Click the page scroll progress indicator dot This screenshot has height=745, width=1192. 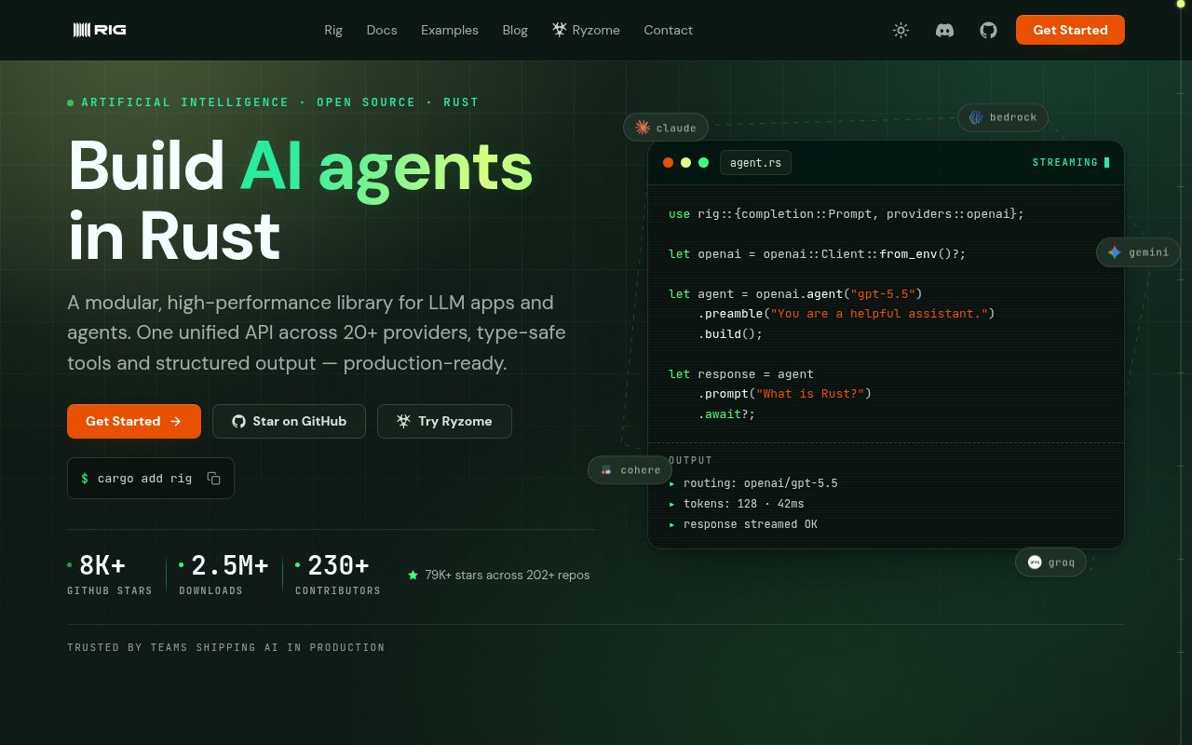pos(1181,4)
